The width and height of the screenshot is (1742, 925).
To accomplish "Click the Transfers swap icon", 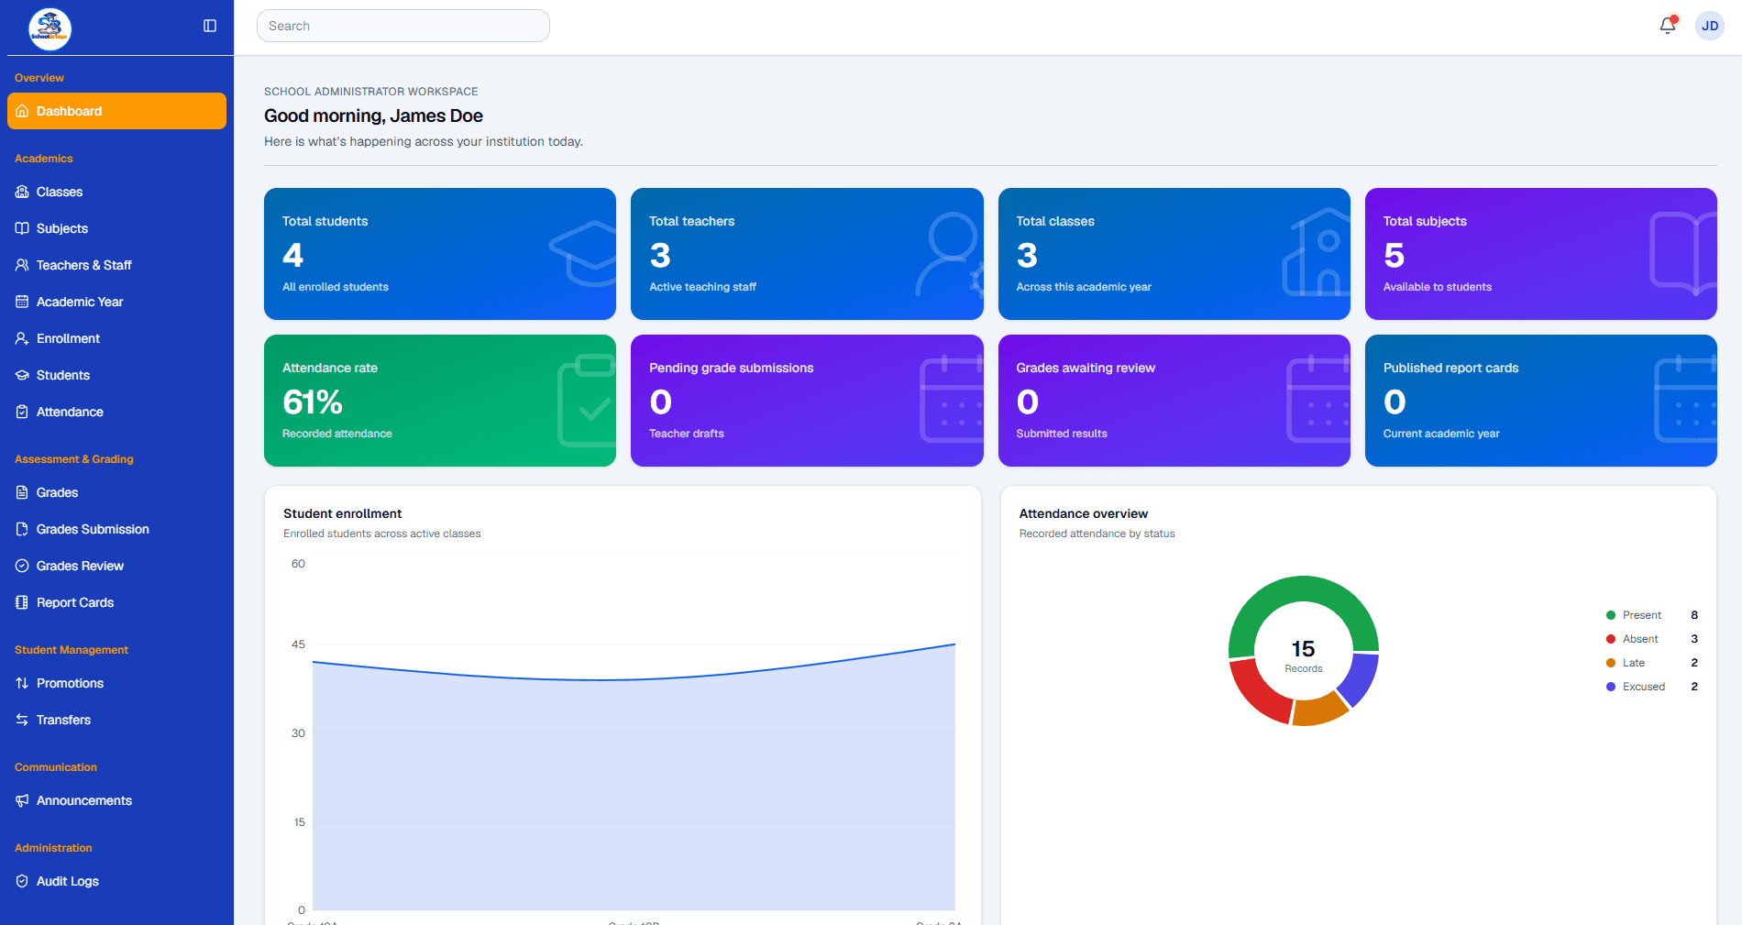I will point(22,720).
